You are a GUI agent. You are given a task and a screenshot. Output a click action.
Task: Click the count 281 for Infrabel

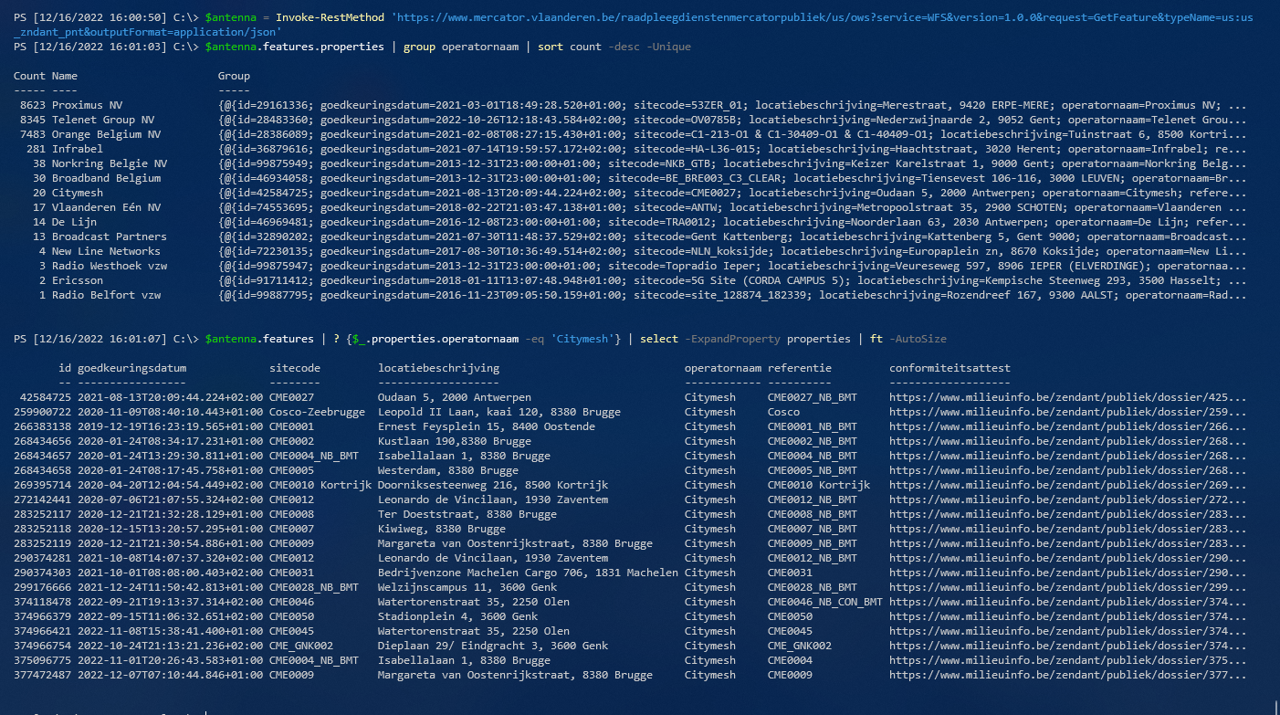tap(36, 149)
